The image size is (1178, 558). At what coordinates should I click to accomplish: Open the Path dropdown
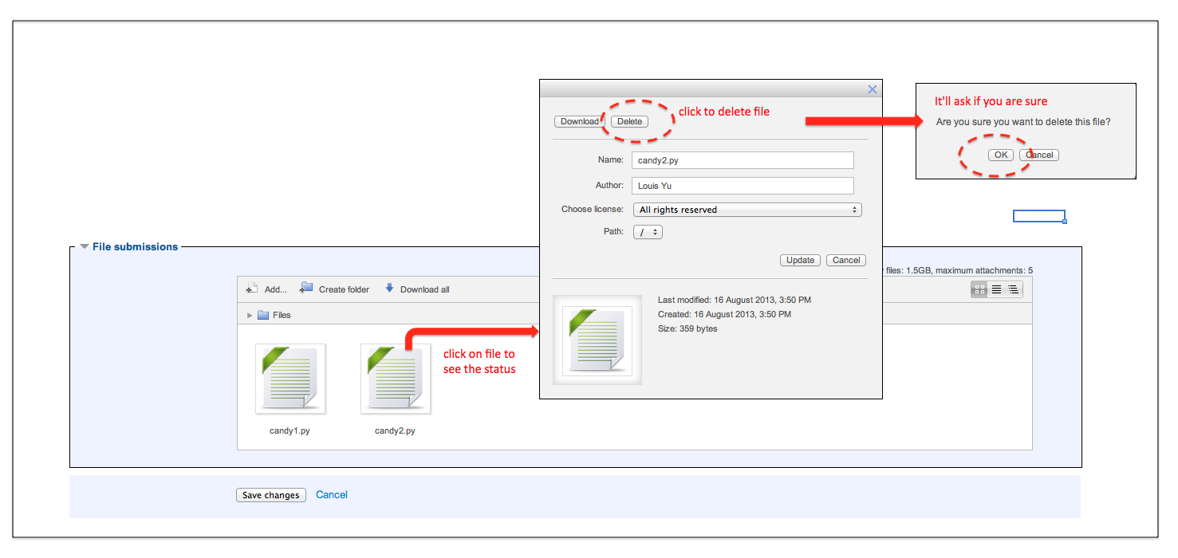tap(648, 232)
